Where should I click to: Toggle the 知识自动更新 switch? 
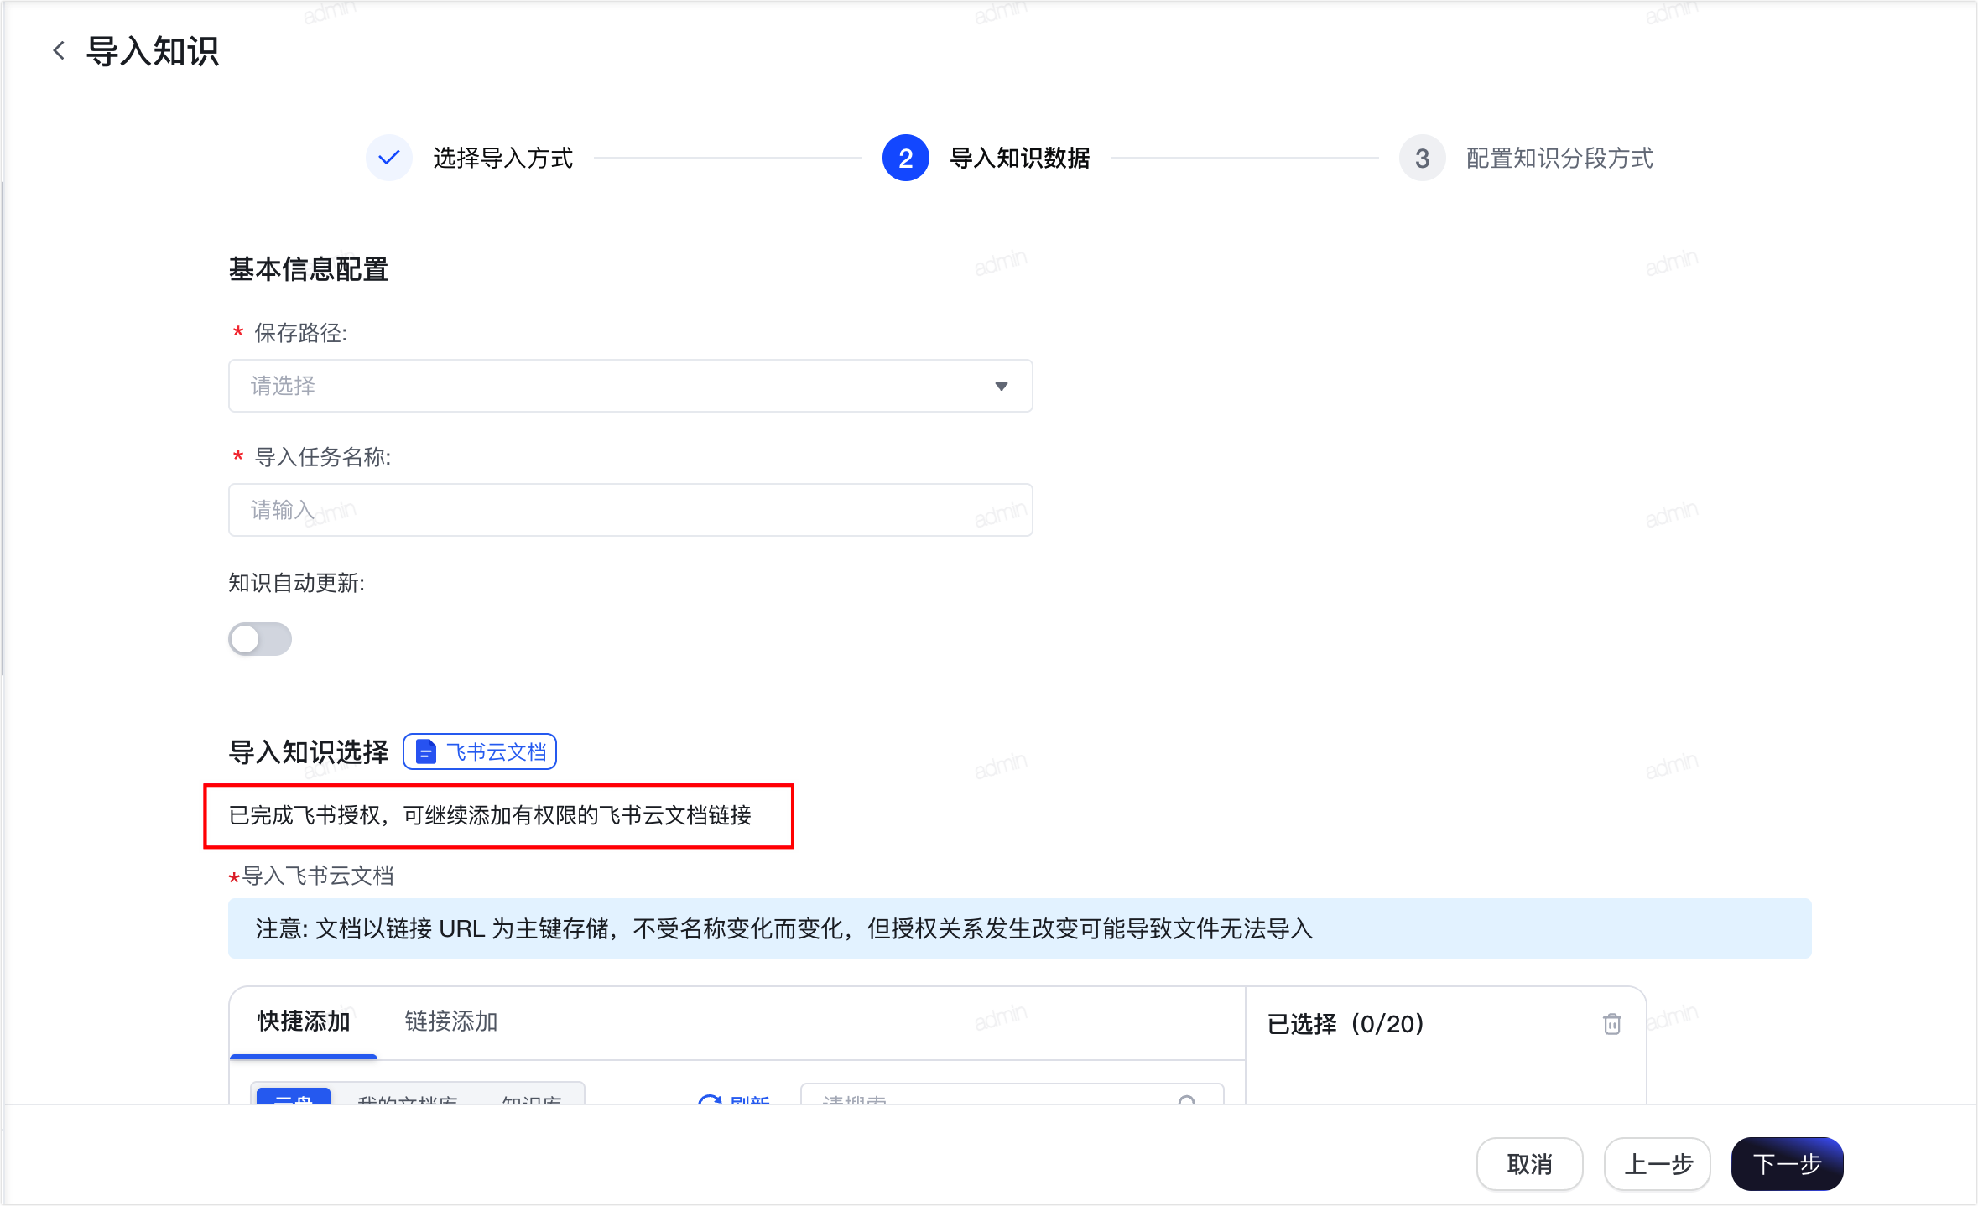click(x=260, y=639)
